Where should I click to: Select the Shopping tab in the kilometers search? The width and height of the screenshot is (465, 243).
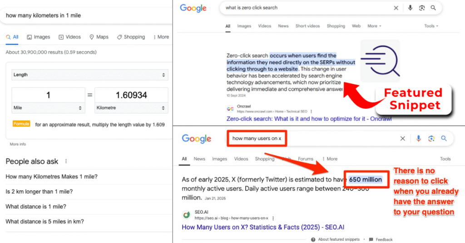tap(131, 37)
